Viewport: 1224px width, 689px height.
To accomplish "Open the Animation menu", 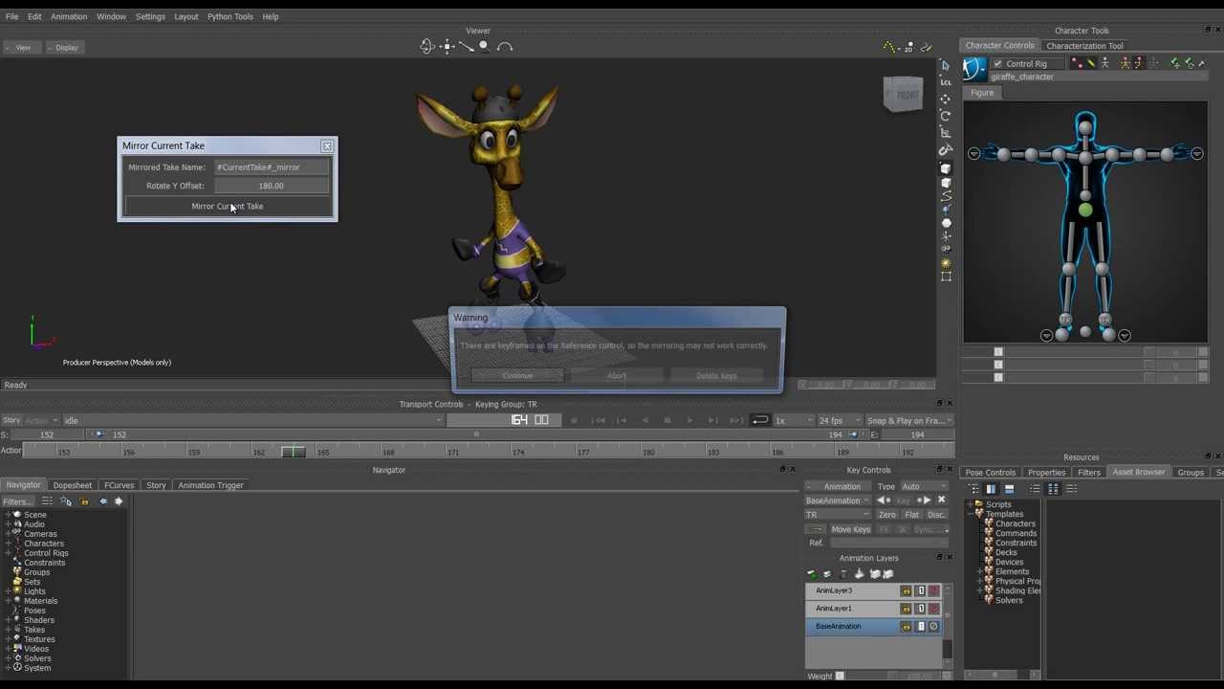I will pyautogui.click(x=69, y=16).
